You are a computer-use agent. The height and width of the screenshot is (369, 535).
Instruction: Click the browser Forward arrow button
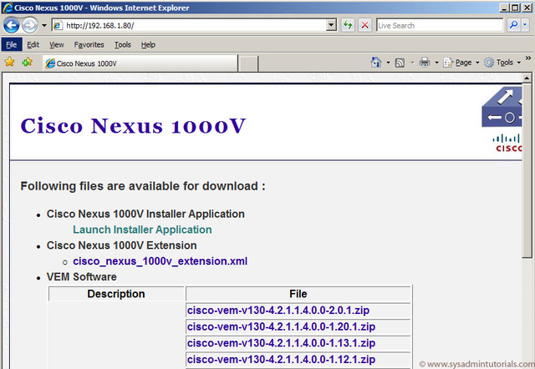coord(30,25)
